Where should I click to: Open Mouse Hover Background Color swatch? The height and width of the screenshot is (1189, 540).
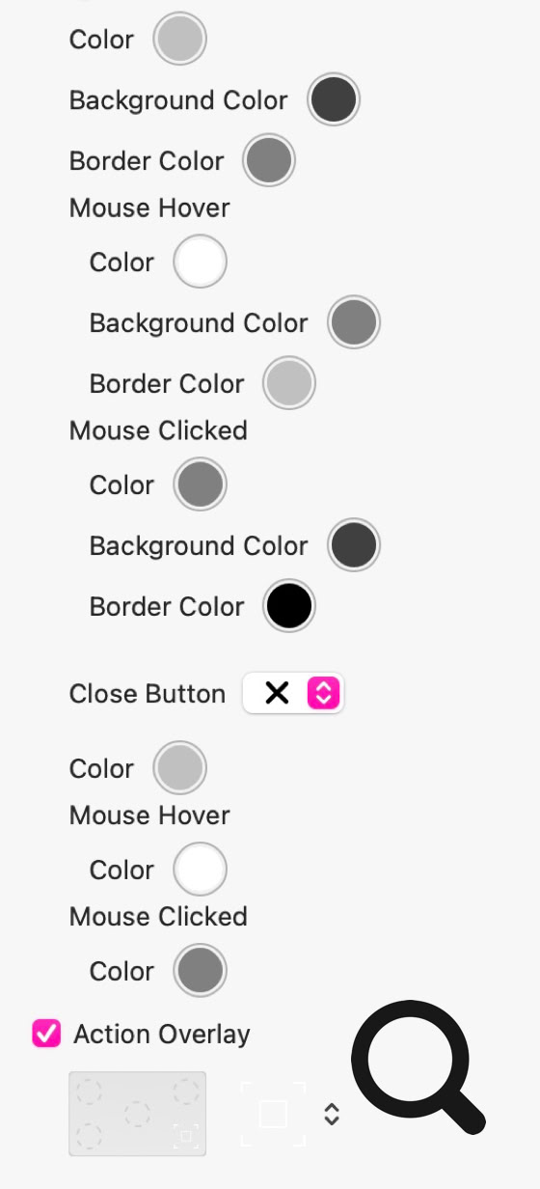[x=354, y=322]
